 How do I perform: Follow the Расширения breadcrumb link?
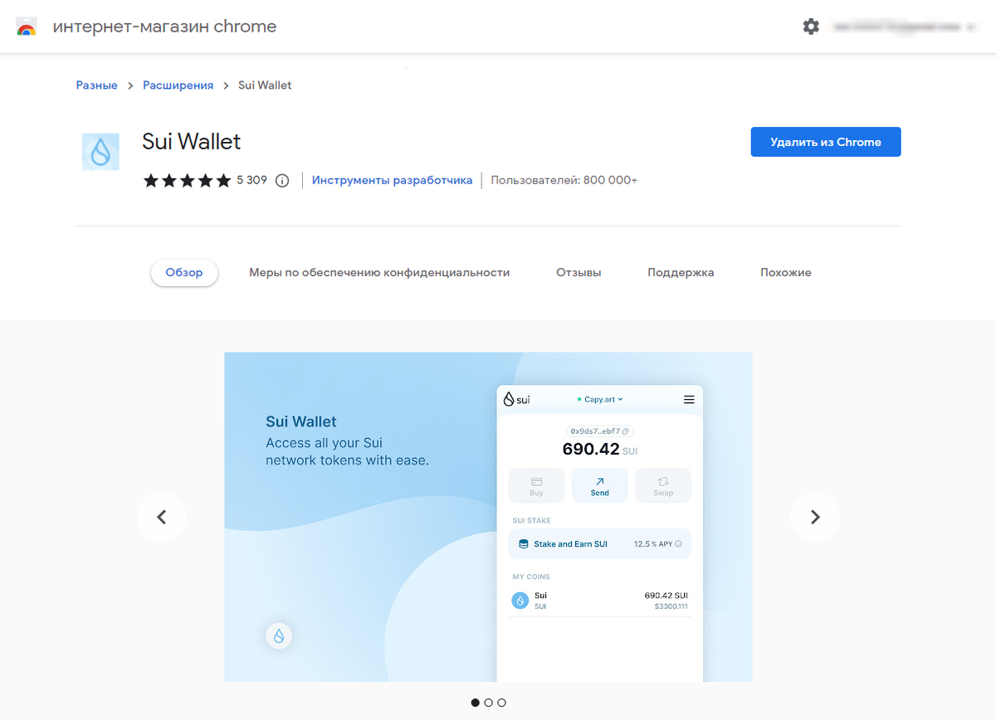(178, 85)
